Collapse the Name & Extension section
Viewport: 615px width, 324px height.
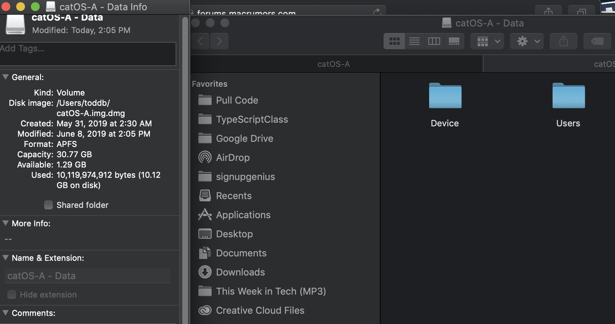(x=6, y=258)
